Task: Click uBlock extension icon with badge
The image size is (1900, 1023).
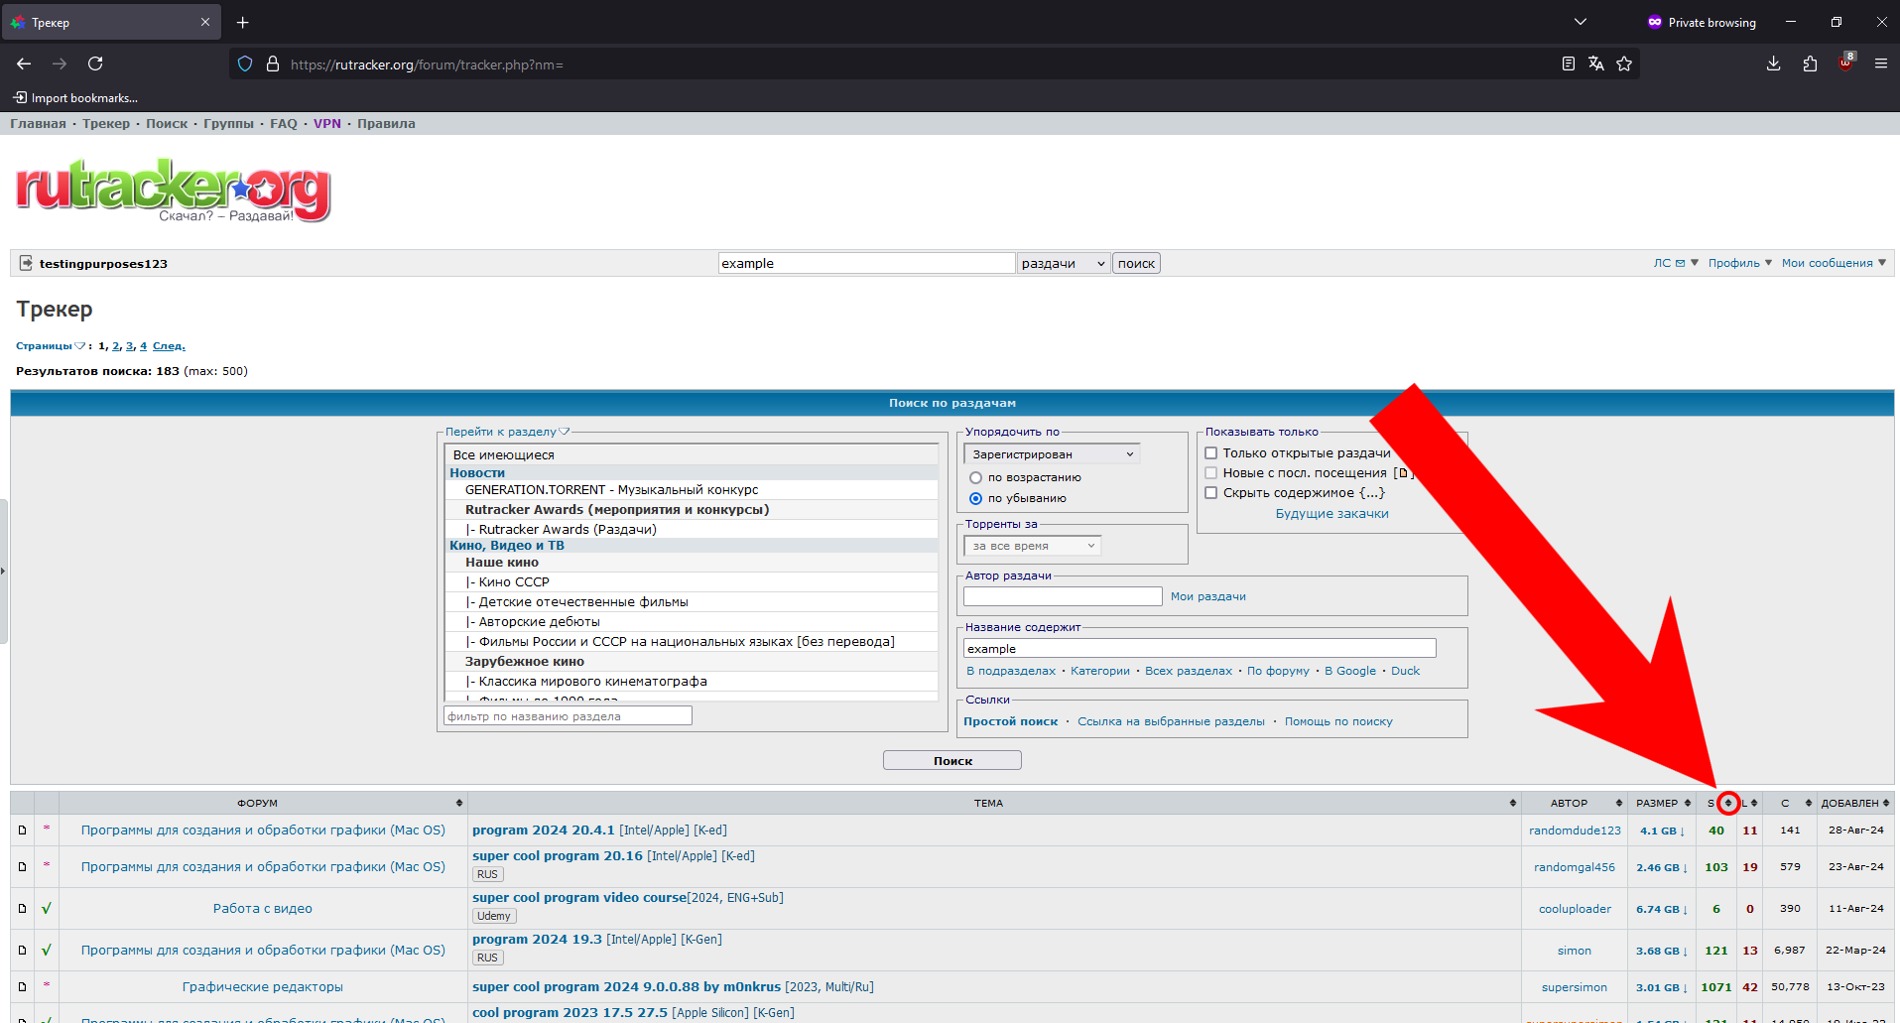Action: coord(1845,63)
